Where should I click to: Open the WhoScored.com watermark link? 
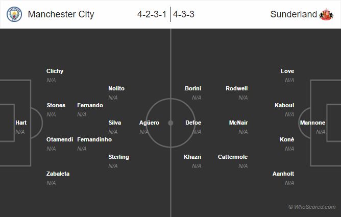[x=312, y=207]
